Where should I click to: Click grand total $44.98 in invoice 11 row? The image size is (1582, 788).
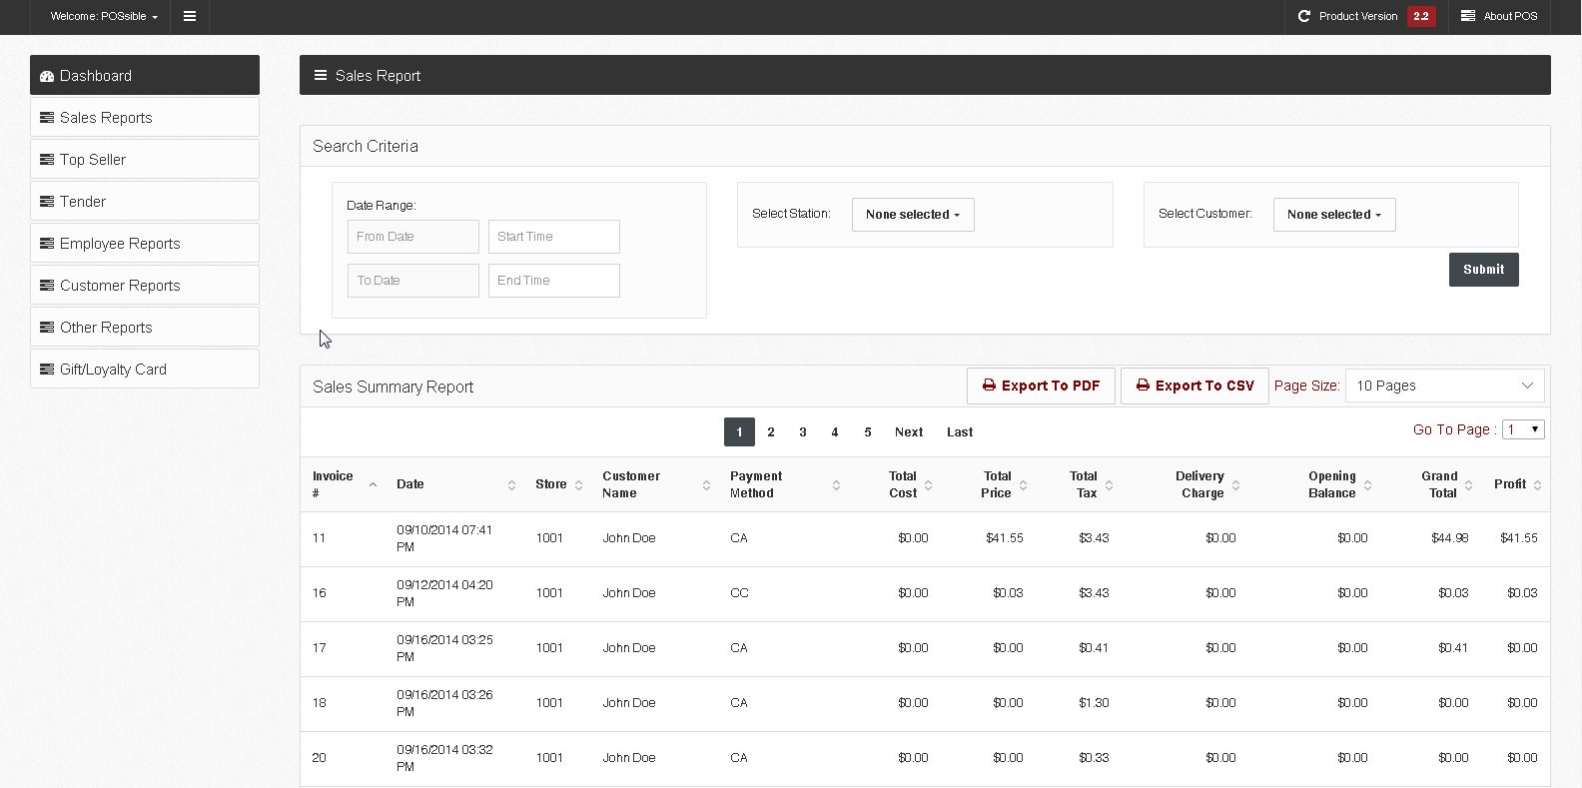coord(1449,538)
